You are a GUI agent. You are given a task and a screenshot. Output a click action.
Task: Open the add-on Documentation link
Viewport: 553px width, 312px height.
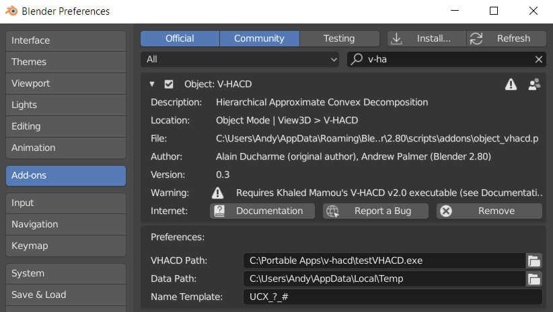tap(262, 211)
